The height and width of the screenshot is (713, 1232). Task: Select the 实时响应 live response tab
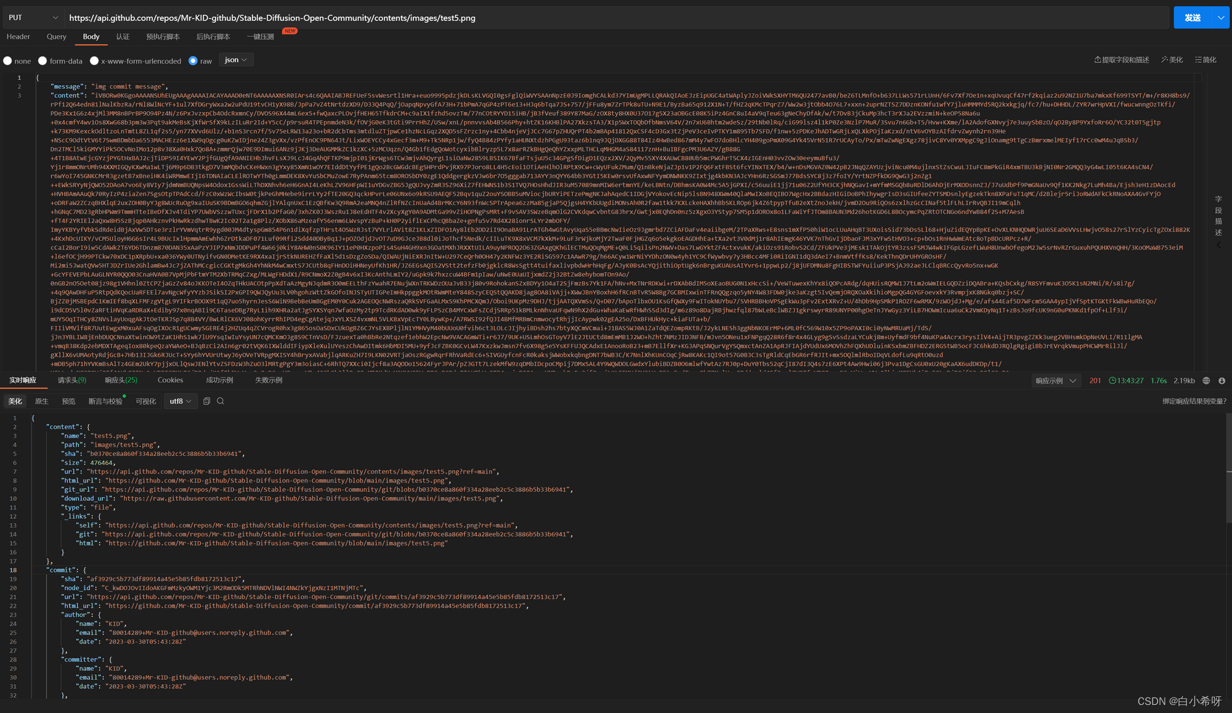coord(23,380)
